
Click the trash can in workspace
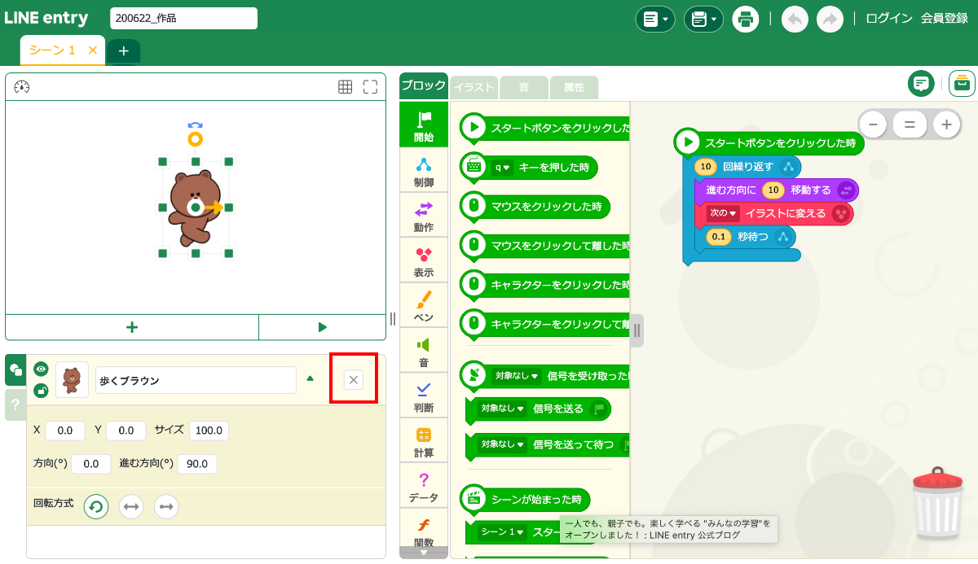tap(938, 504)
